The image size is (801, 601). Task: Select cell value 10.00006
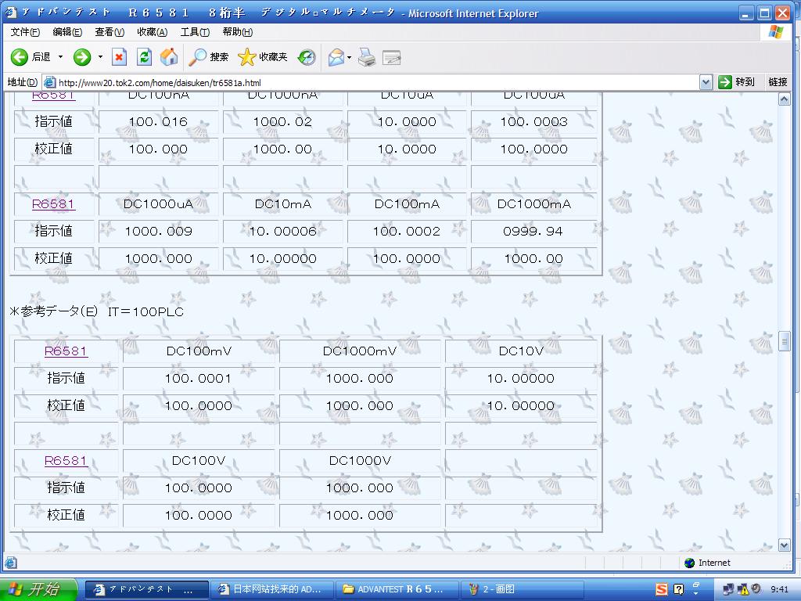tap(283, 232)
